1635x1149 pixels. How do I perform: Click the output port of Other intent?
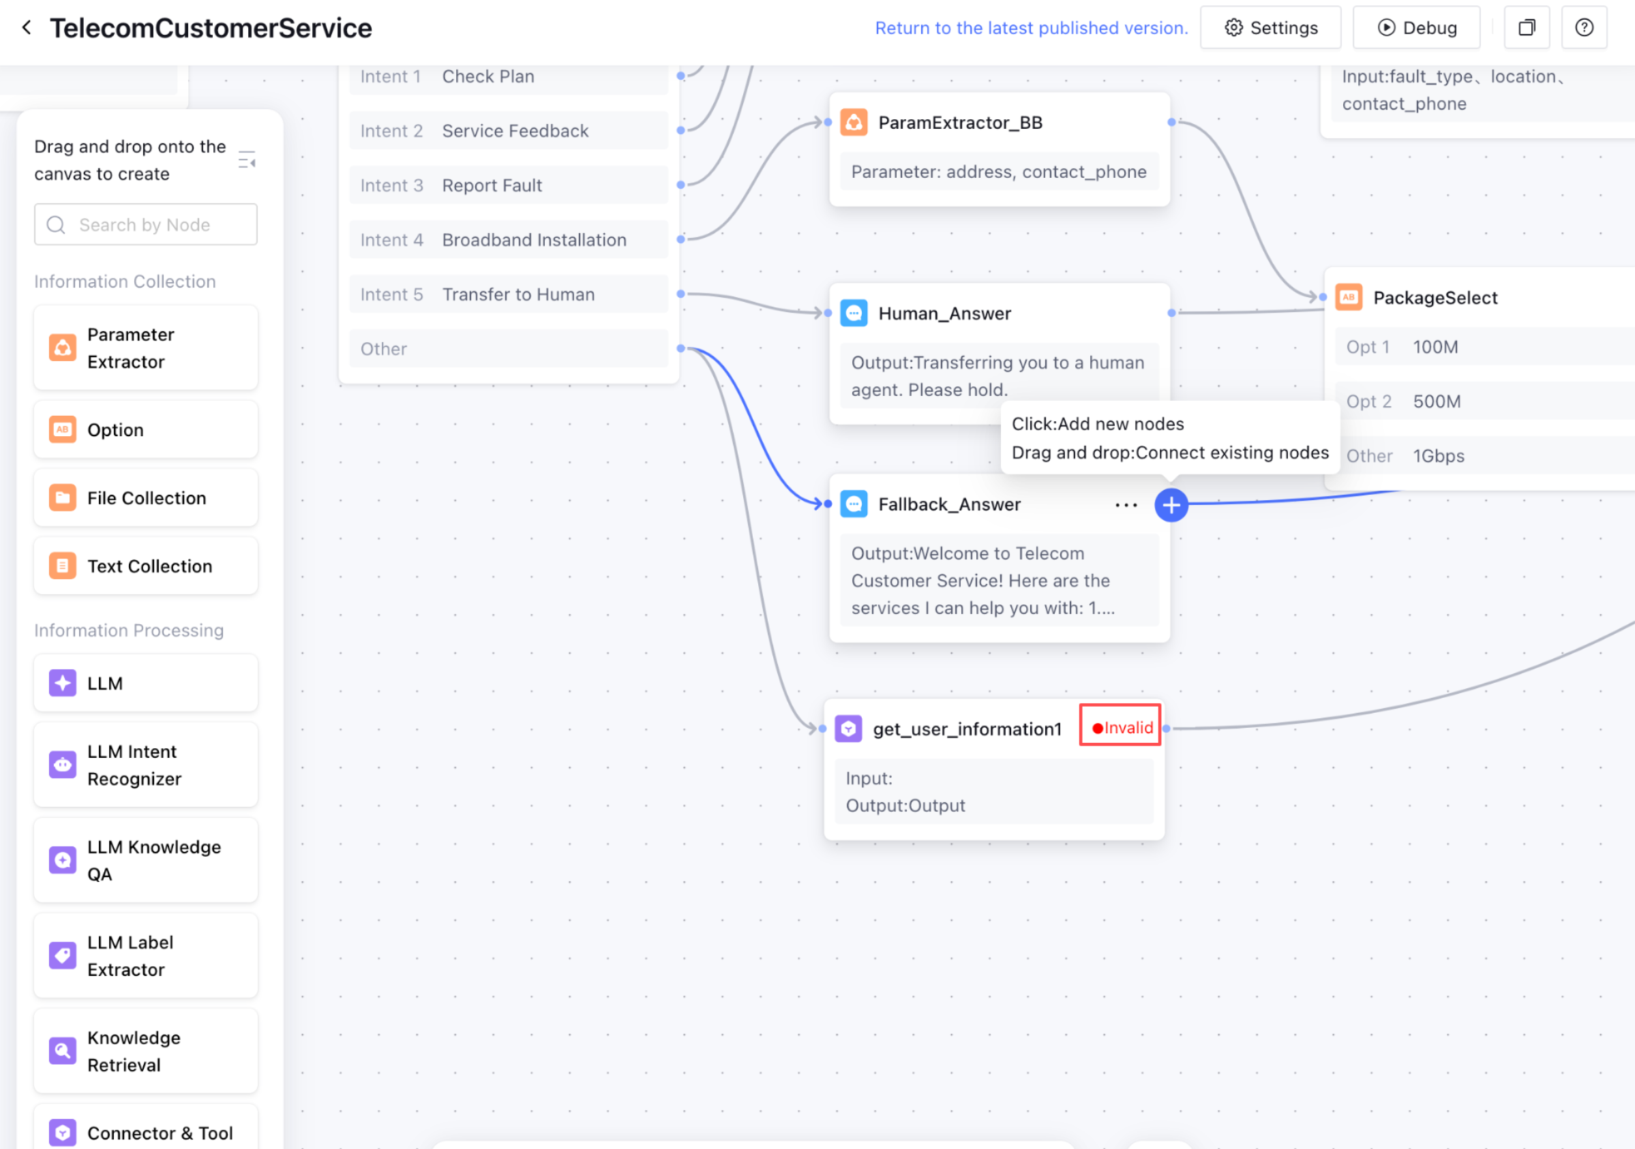tap(680, 348)
